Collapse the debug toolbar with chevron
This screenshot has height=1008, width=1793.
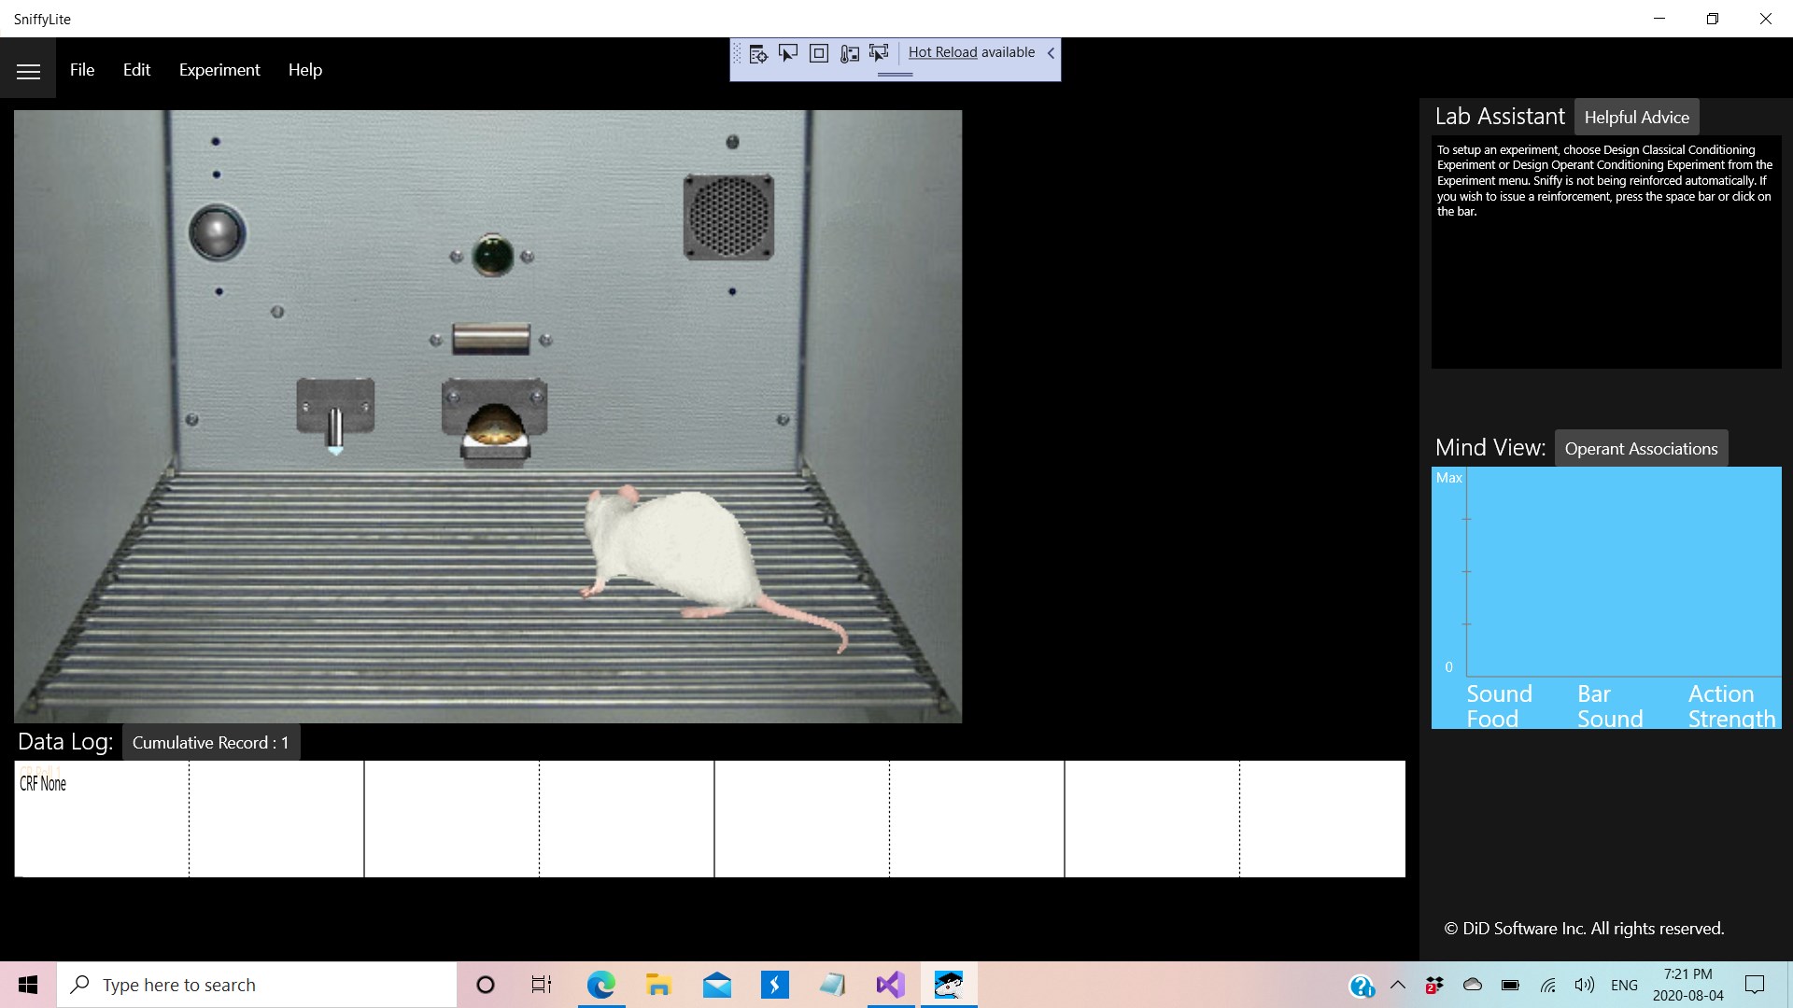(x=1051, y=53)
